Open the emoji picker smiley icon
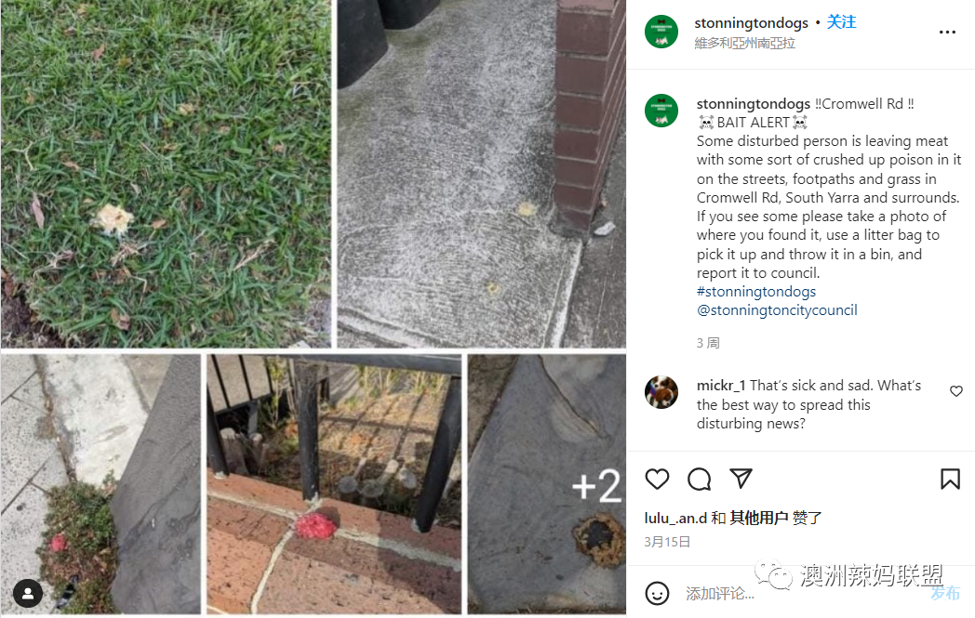 [657, 593]
